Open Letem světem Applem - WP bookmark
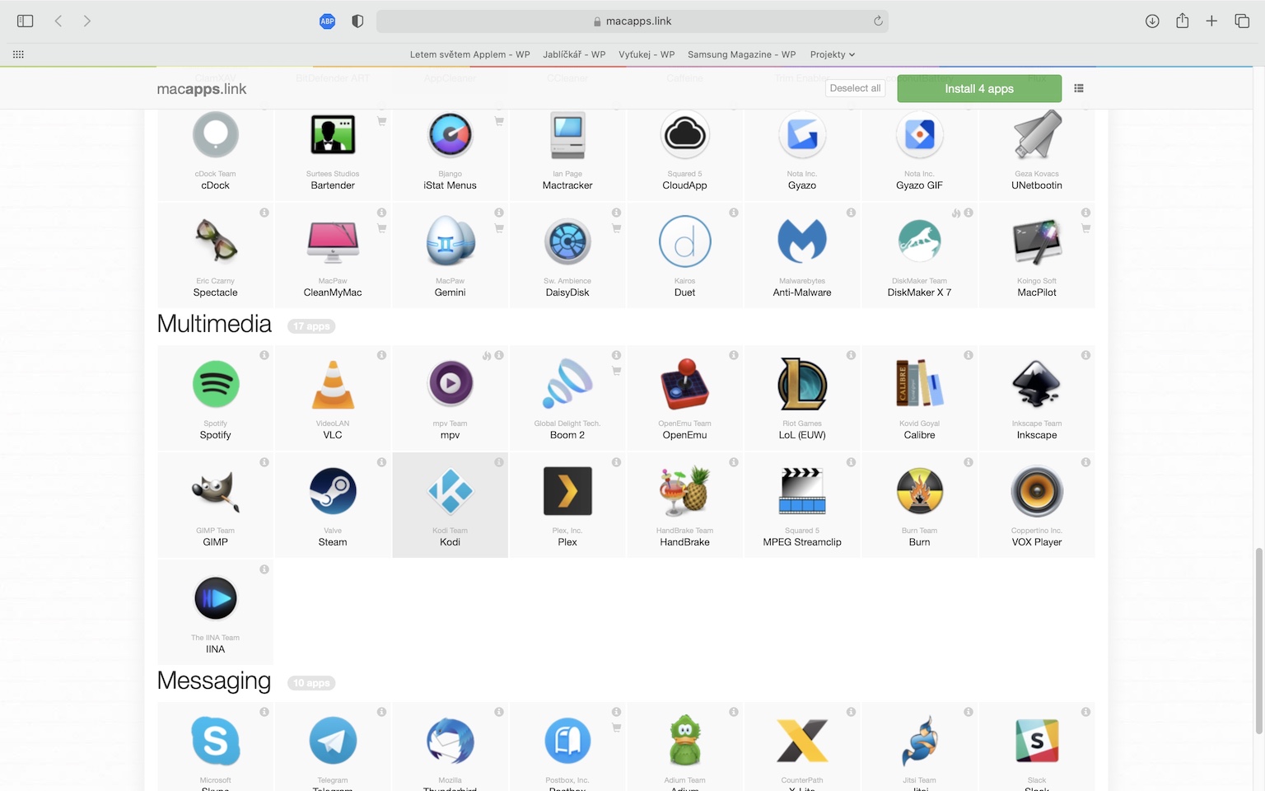This screenshot has width=1265, height=791. coord(470,54)
